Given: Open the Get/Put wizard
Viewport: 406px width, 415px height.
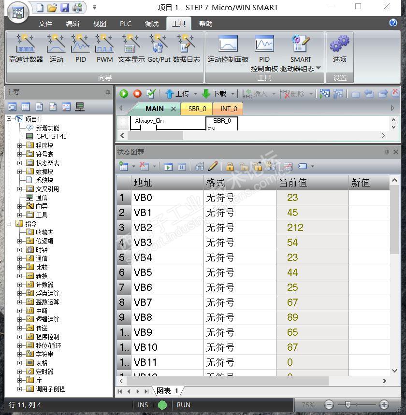Looking at the screenshot, I should [x=159, y=48].
